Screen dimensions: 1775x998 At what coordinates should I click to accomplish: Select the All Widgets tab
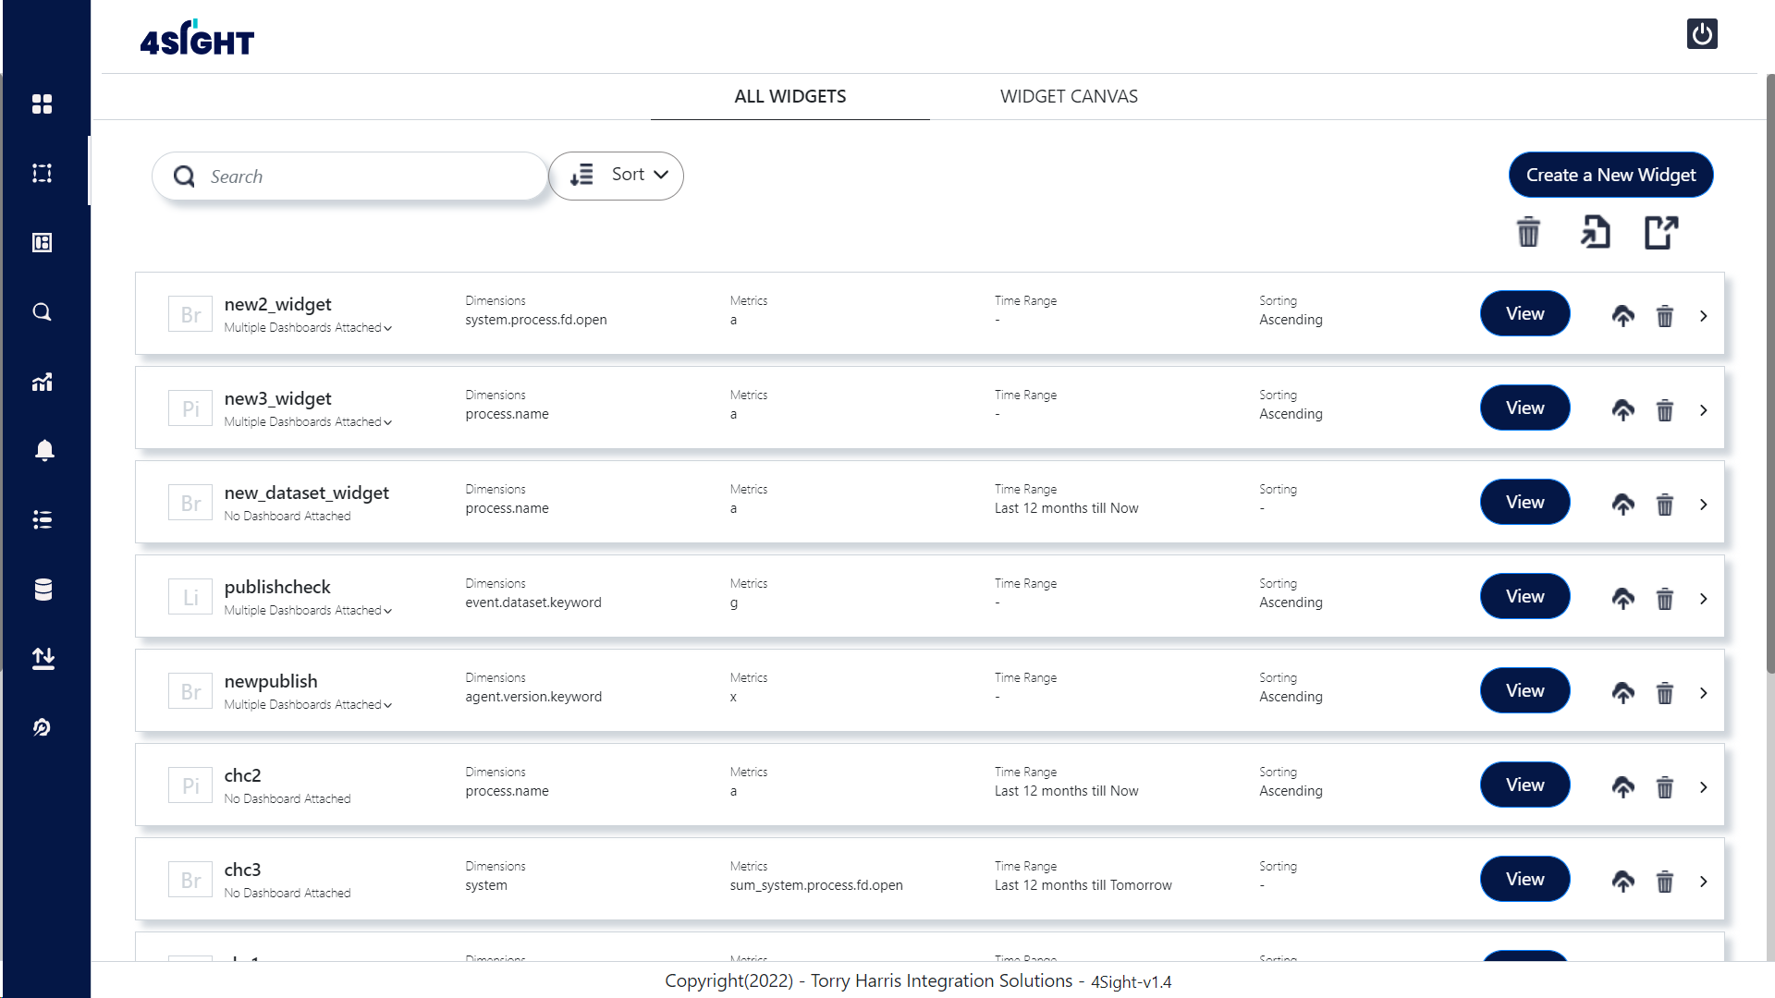click(x=790, y=97)
